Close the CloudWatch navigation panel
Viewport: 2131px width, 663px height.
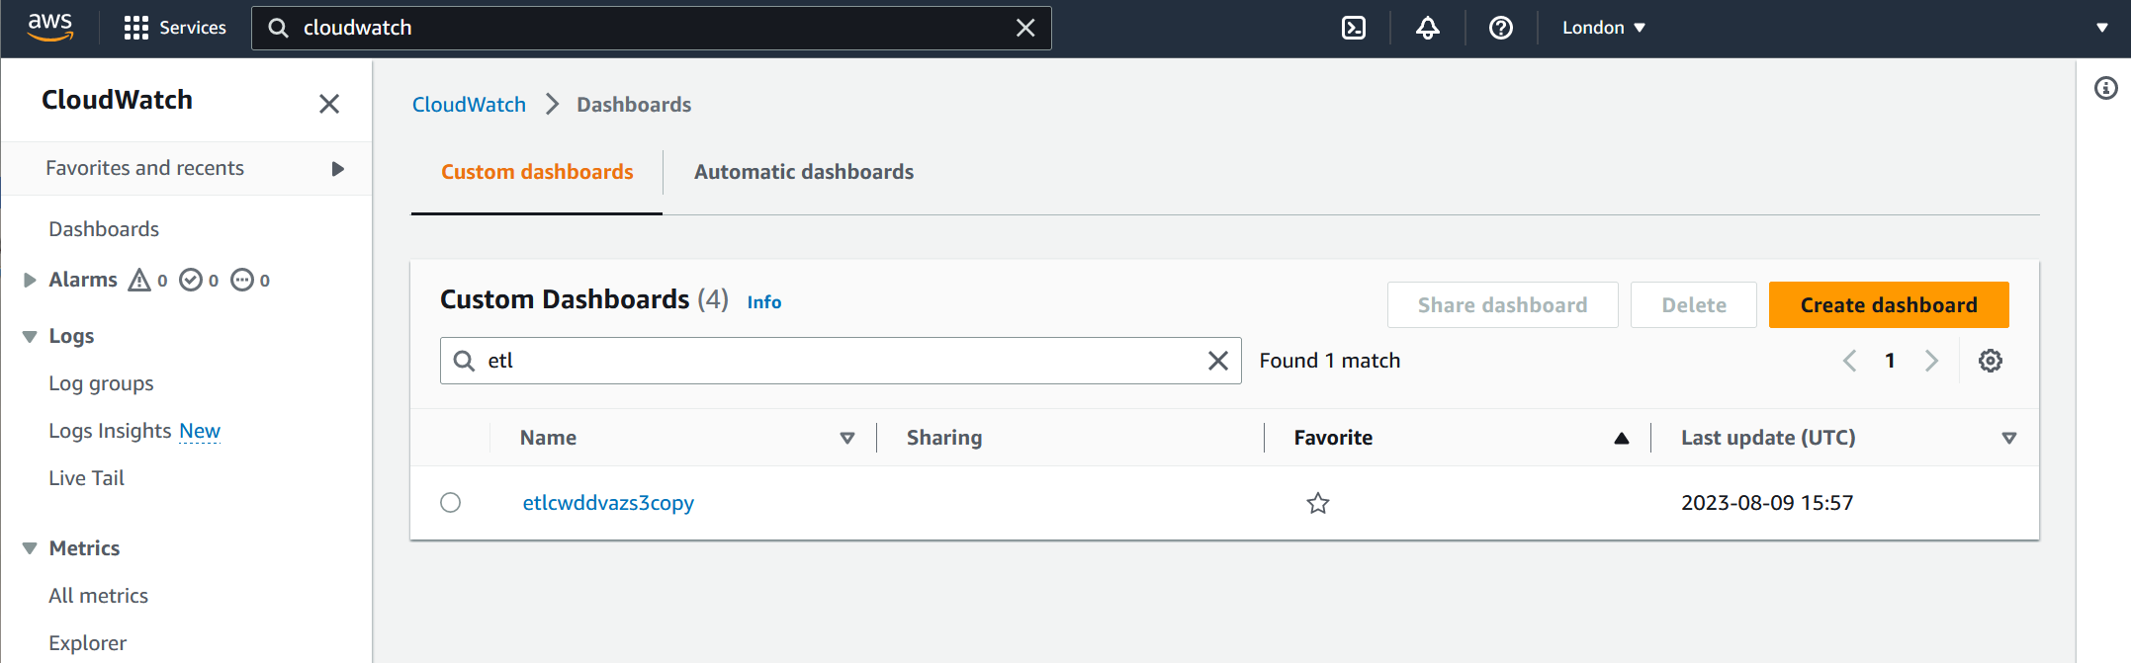point(329,104)
